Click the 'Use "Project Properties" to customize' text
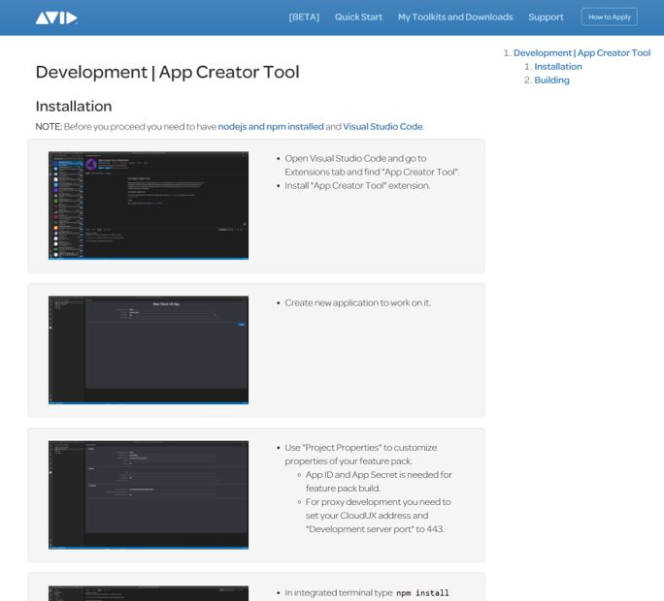Viewport: 664px width, 601px height. point(360,455)
